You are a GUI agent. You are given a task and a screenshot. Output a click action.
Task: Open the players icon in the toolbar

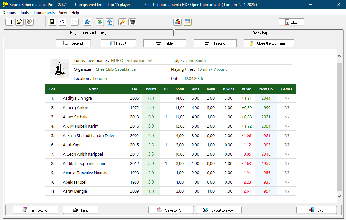point(178,22)
